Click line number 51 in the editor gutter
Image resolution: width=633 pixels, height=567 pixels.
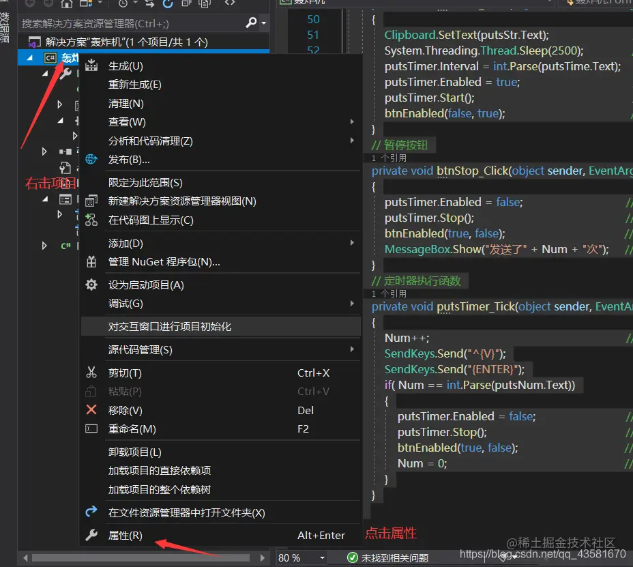tap(313, 35)
